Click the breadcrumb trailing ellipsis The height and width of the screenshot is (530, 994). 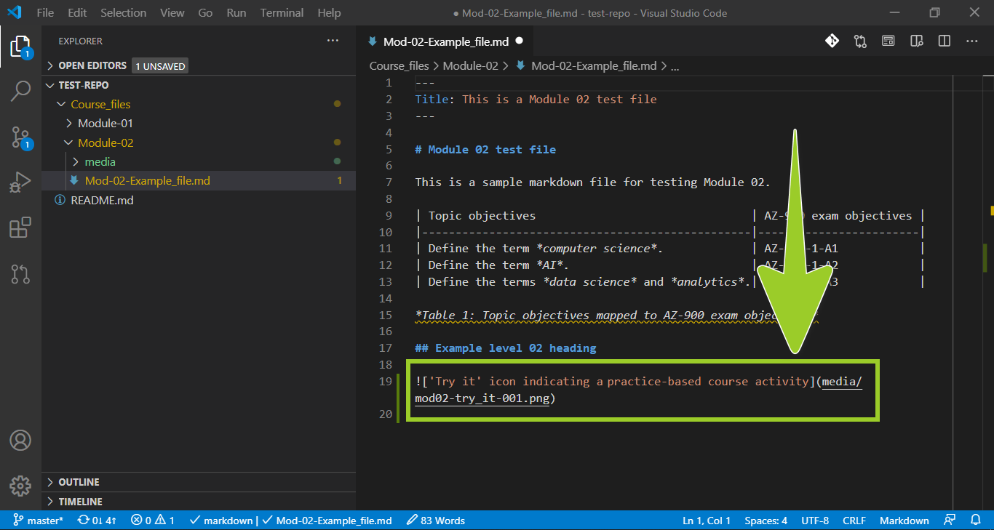click(675, 65)
